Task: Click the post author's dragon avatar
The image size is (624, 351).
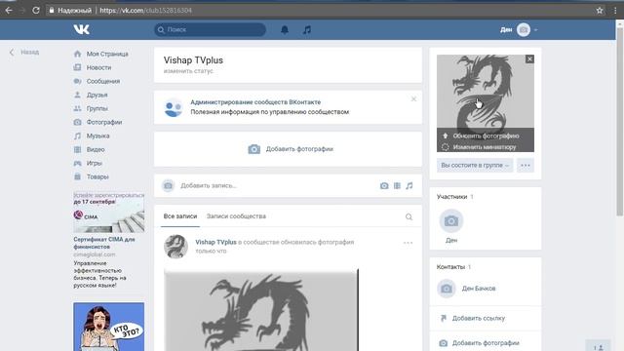Action: 175,247
